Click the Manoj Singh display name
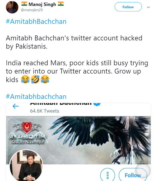The height and width of the screenshot is (181, 157). pos(42,4)
